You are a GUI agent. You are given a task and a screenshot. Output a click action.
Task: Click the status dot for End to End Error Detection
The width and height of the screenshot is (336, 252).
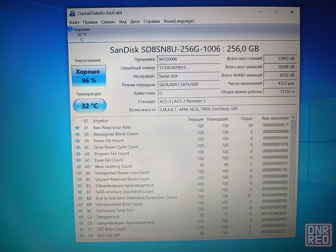(x=80, y=199)
